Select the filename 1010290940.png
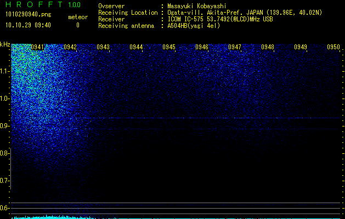The height and width of the screenshot is (219, 345). pos(29,15)
